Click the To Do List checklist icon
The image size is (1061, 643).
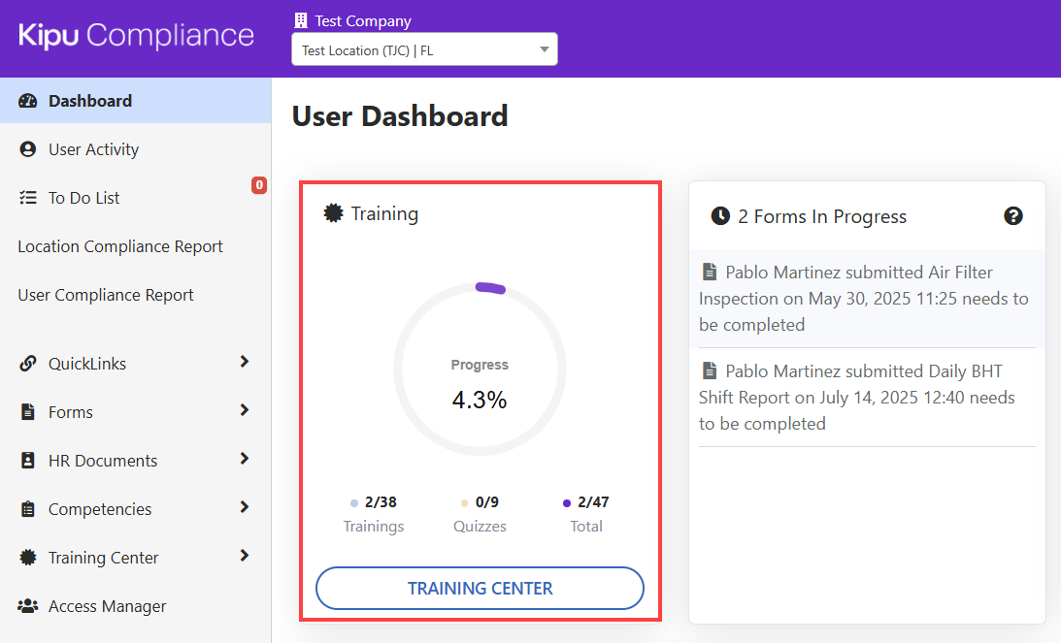point(28,198)
